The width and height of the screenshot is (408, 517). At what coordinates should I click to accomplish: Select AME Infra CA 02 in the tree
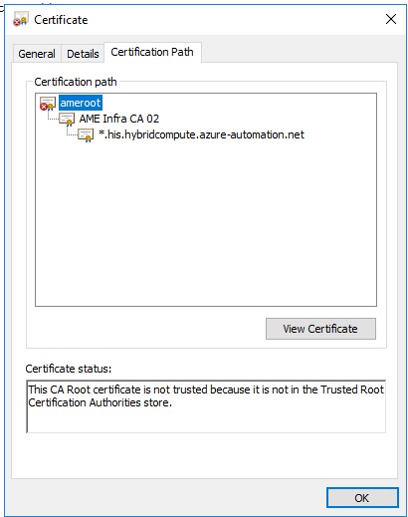pyautogui.click(x=119, y=119)
